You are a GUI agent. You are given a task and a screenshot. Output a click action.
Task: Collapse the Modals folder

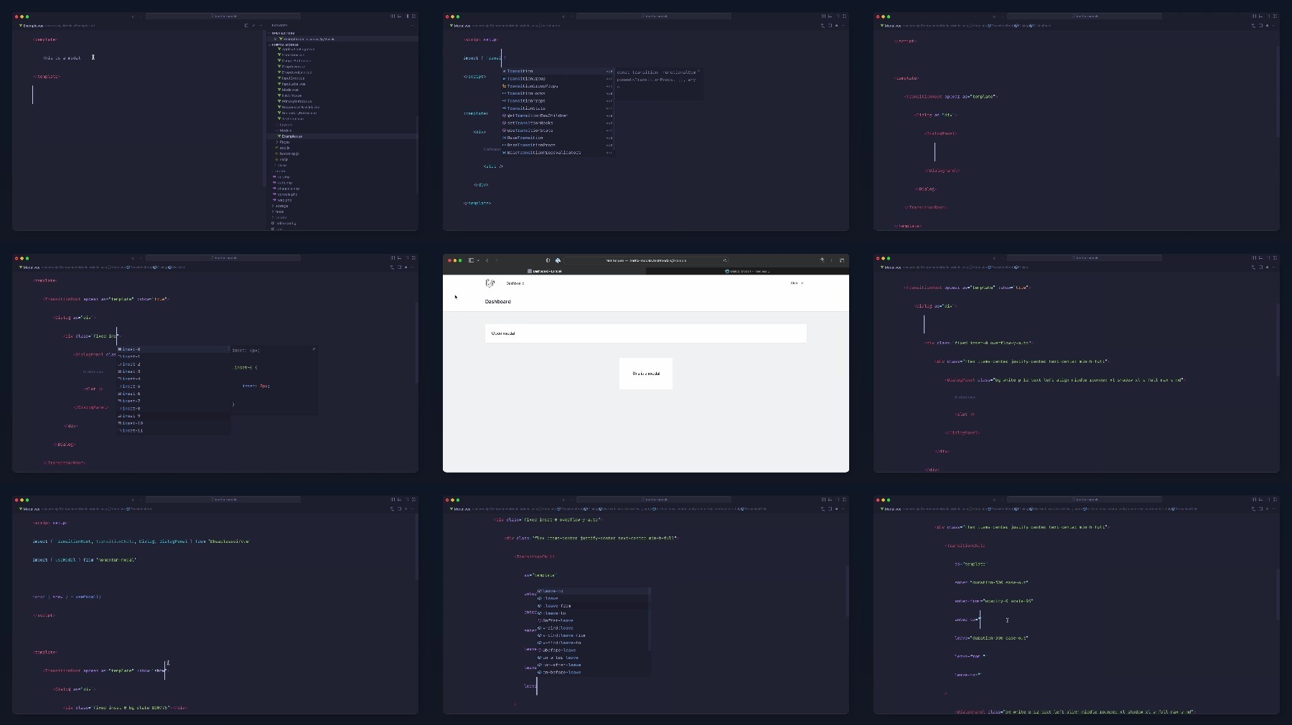[x=285, y=131]
